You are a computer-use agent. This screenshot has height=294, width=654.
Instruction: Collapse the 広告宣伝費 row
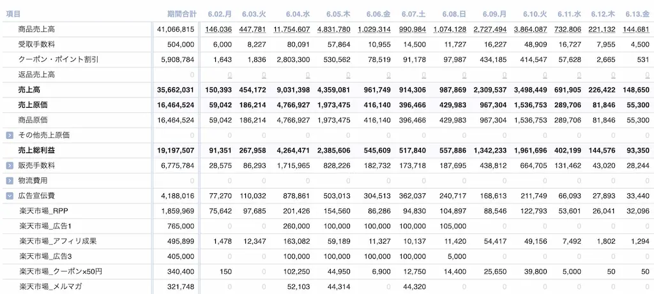point(10,196)
